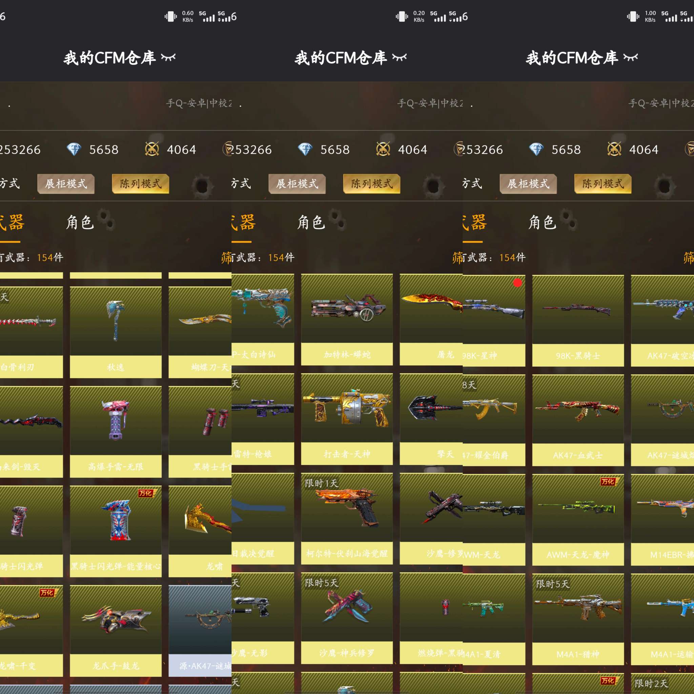Select 黑骑士闪光弹-能量核心 flashbang card
The image size is (694, 694).
[115, 530]
